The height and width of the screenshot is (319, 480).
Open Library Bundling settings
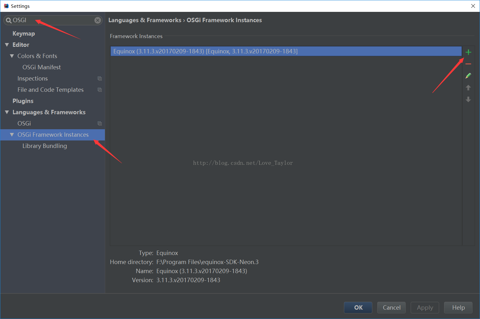tap(45, 146)
